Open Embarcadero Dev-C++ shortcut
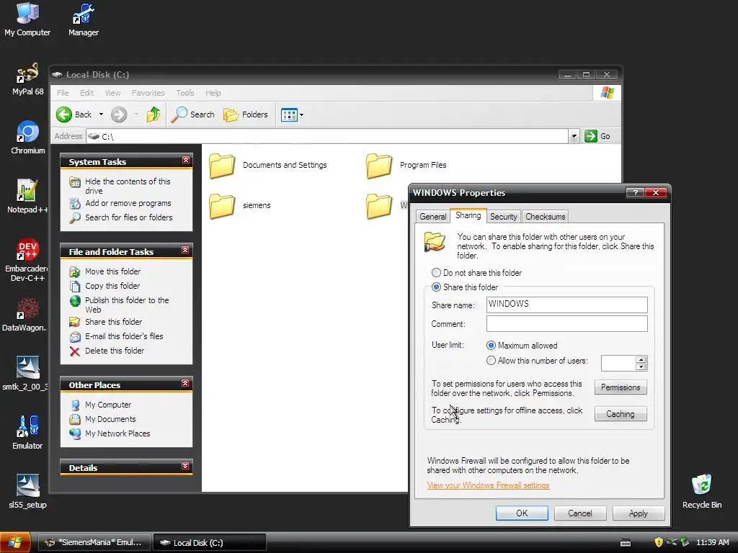 click(27, 260)
